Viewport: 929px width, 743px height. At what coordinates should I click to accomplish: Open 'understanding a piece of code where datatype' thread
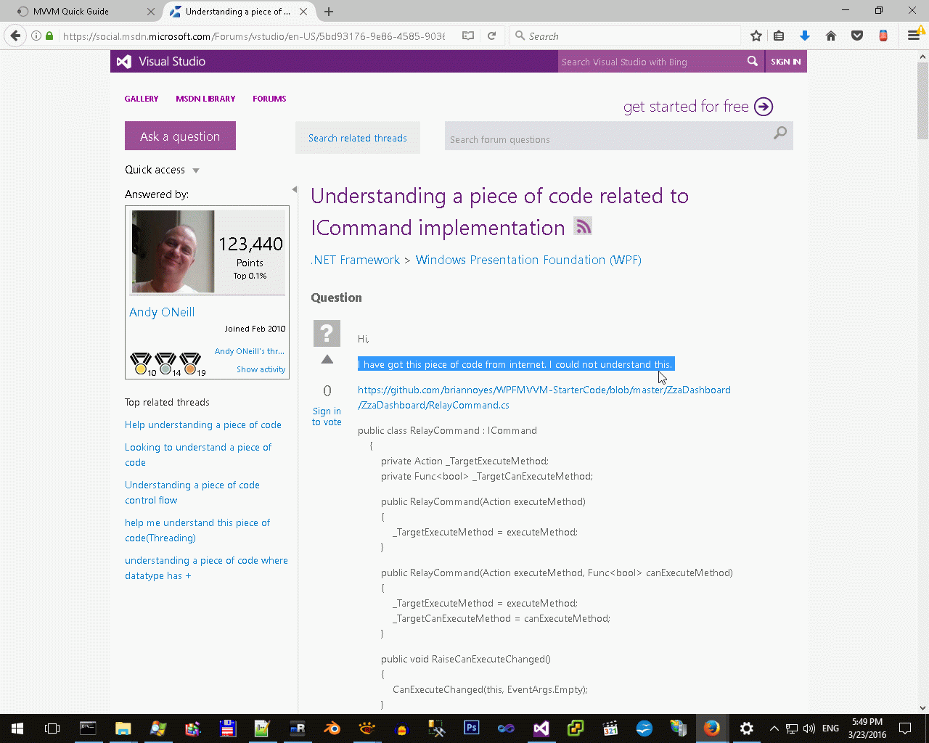(206, 568)
